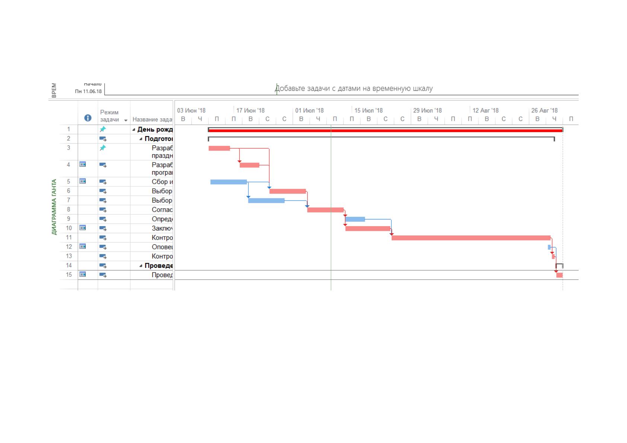Click the pin task-mode icon in row 3
This screenshot has height=443, width=627.
click(x=103, y=148)
